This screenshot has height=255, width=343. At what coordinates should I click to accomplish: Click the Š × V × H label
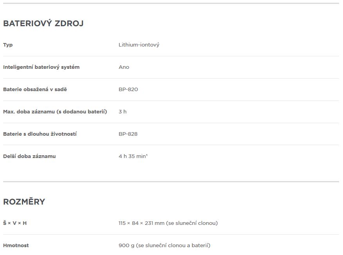[x=15, y=223]
